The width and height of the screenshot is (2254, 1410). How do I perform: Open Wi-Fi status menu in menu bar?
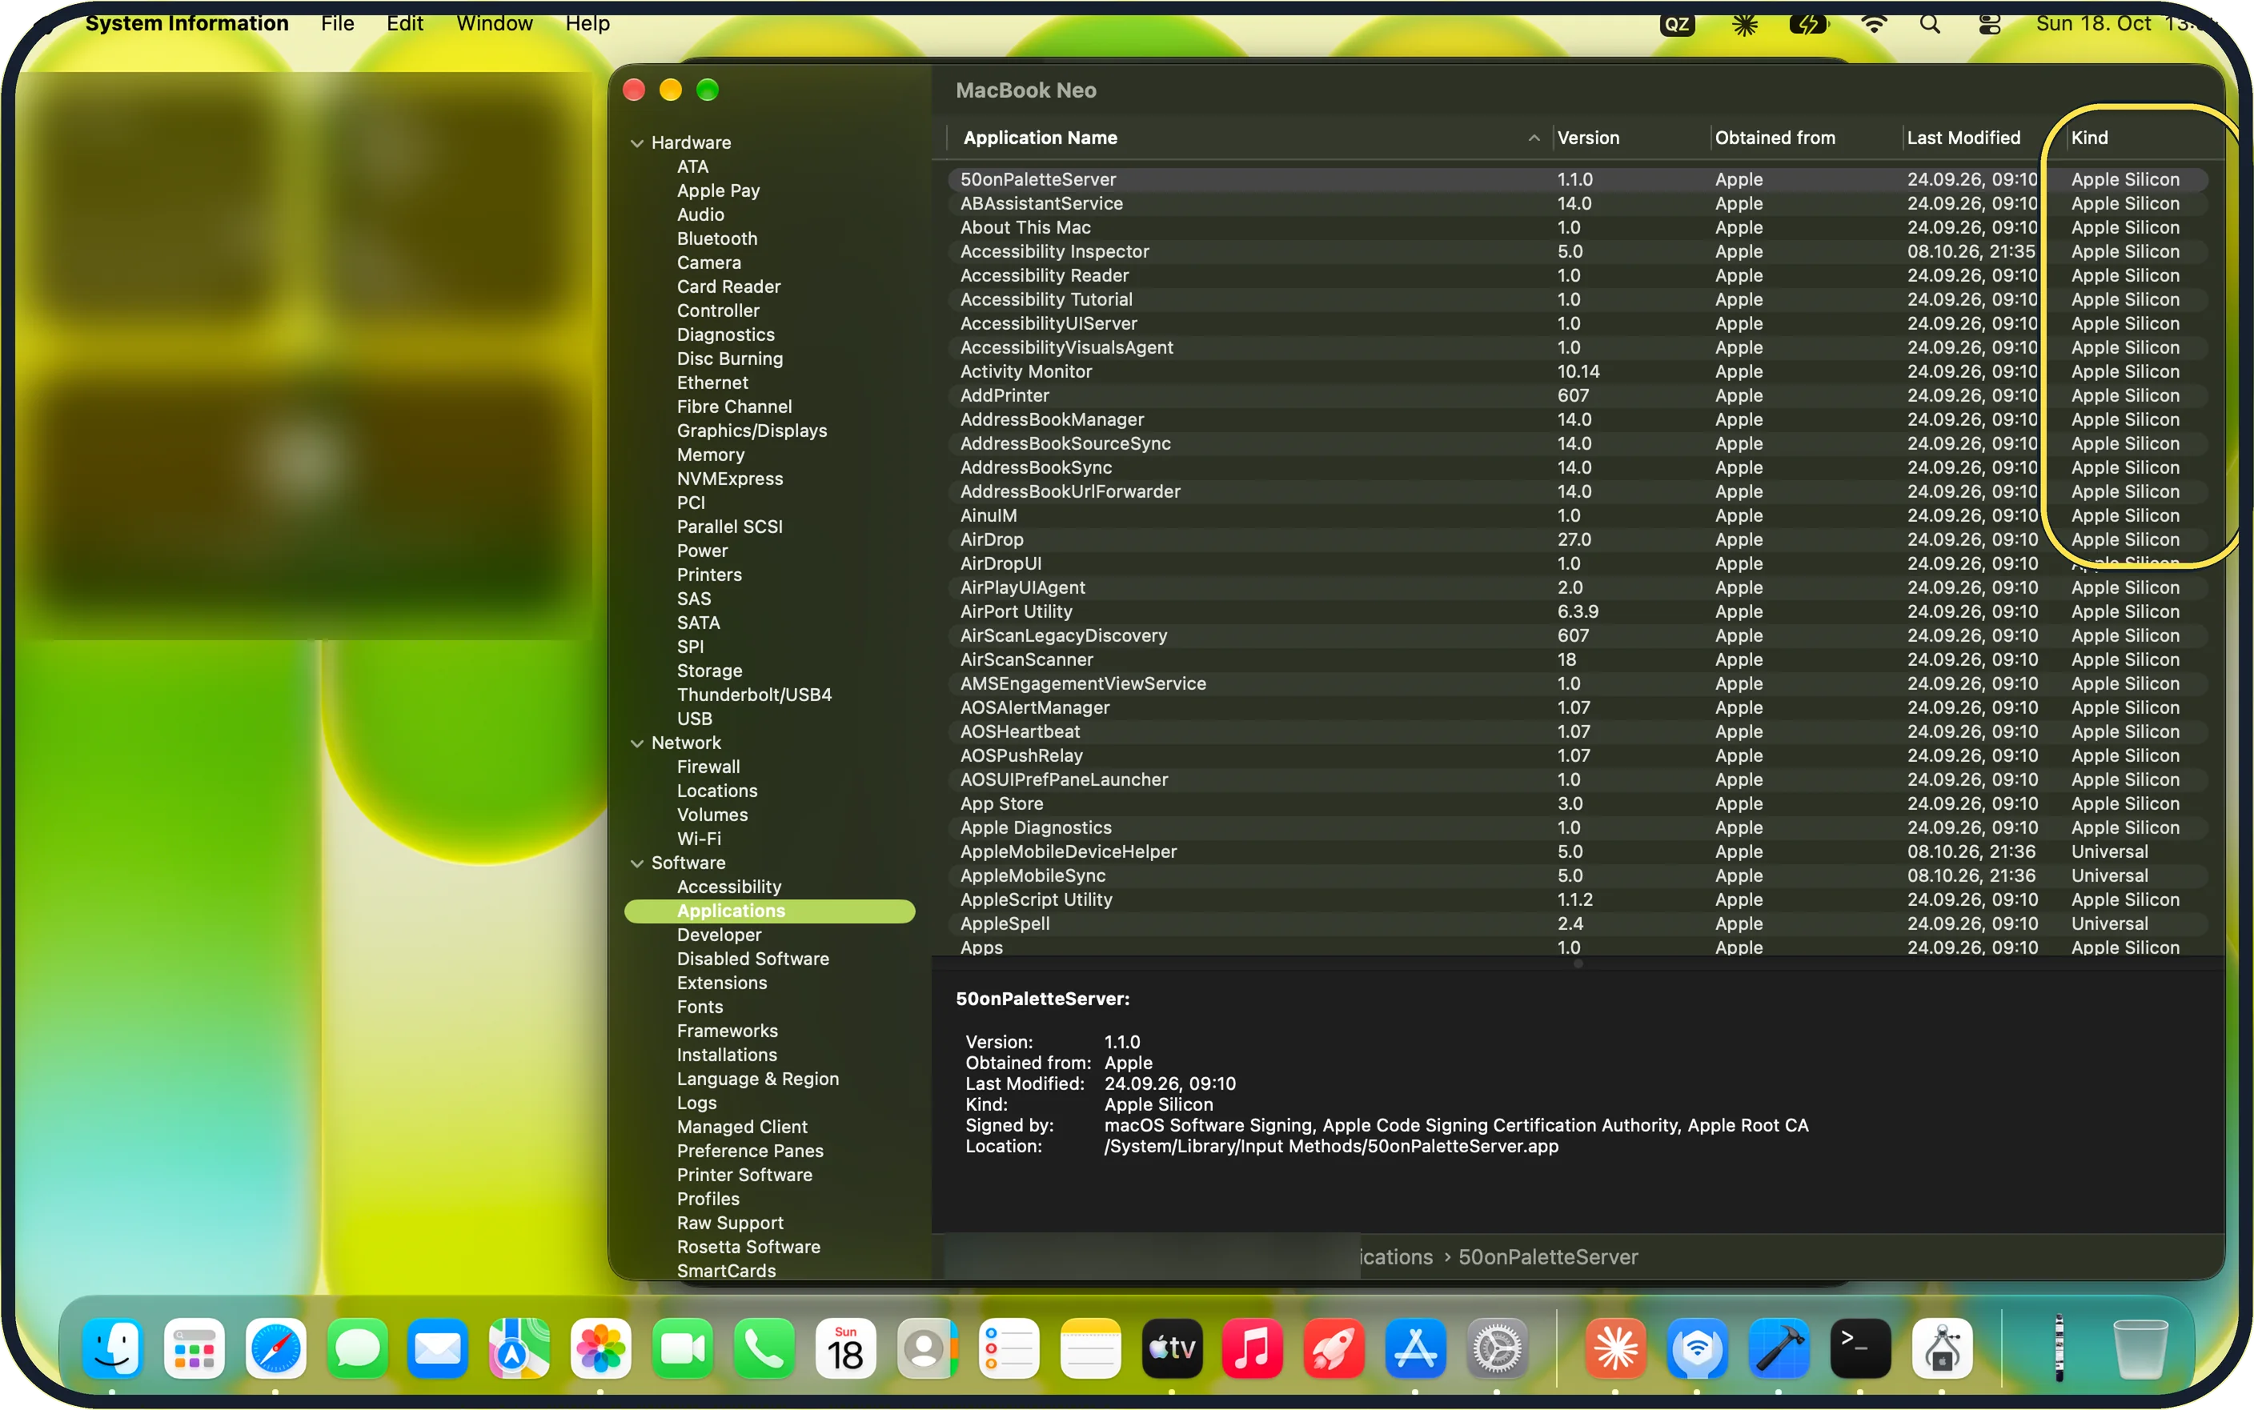point(1872,24)
